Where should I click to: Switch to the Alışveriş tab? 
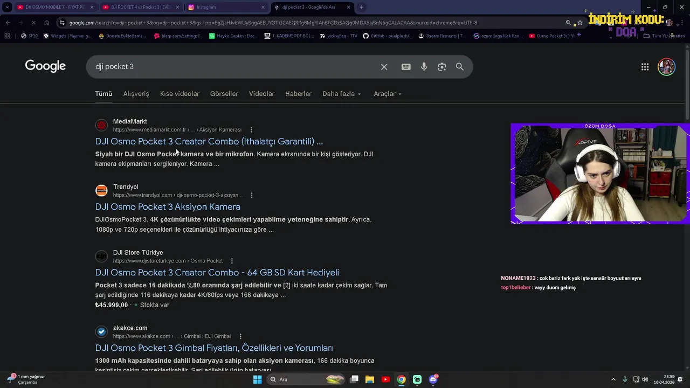point(136,94)
